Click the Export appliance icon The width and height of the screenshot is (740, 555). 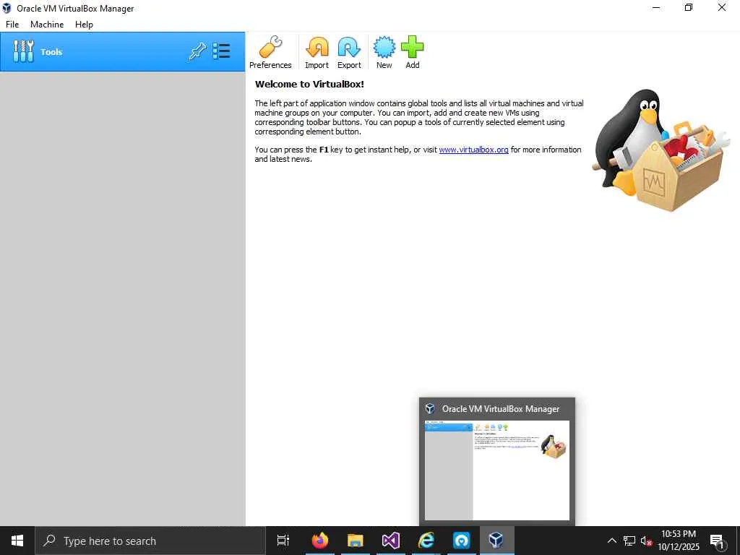point(349,52)
